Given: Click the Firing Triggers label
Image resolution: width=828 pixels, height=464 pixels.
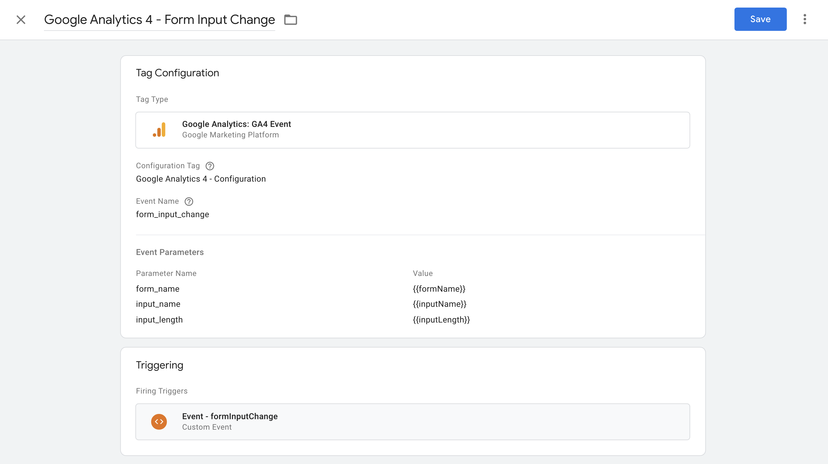Looking at the screenshot, I should tap(162, 391).
